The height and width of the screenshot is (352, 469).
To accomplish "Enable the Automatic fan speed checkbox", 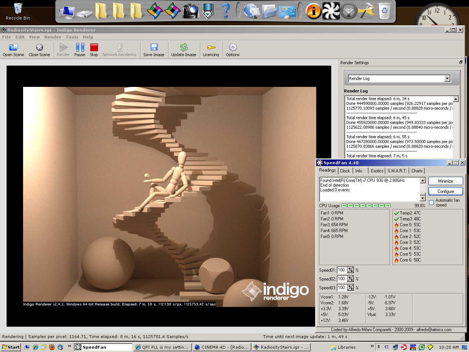I will click(x=431, y=202).
